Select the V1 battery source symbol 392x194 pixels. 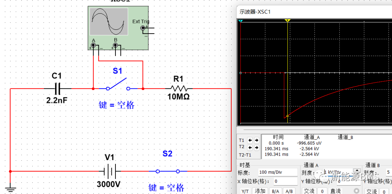click(x=110, y=171)
